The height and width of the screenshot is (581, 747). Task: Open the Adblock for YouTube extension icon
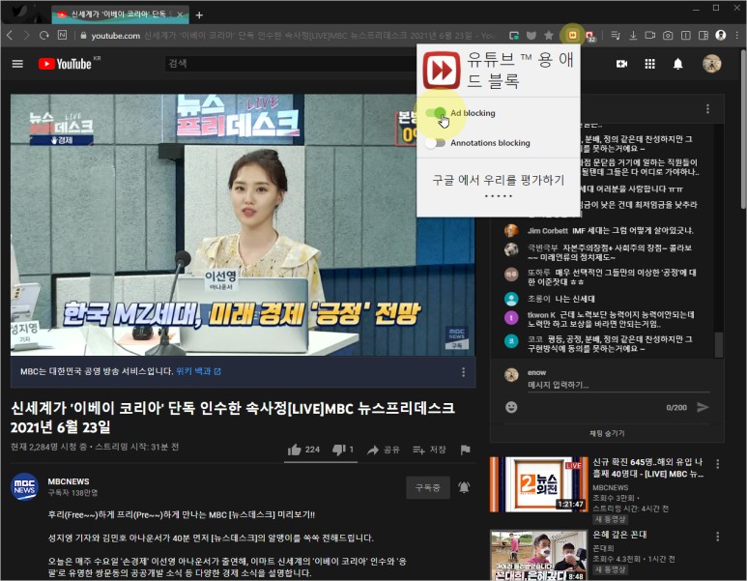pos(573,35)
